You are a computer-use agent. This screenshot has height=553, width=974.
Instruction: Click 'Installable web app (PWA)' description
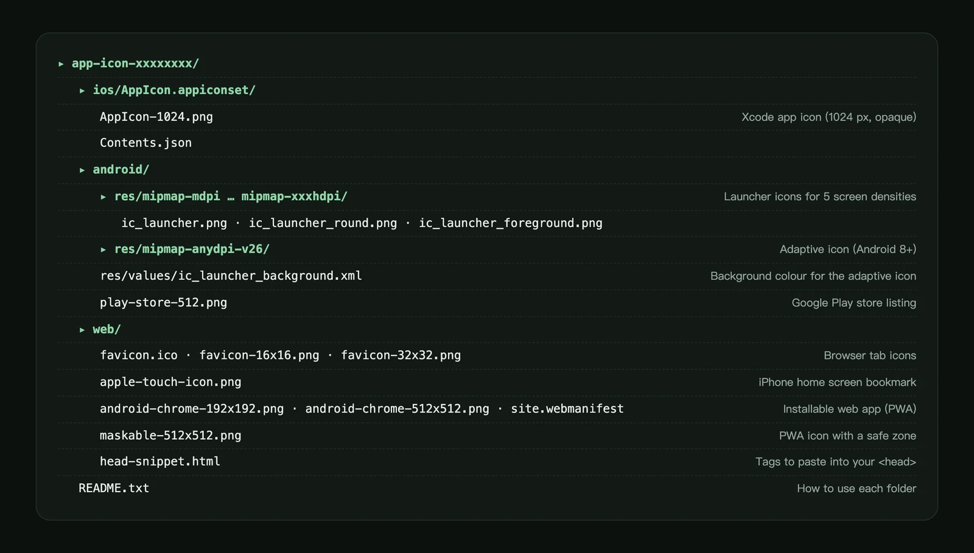click(850, 409)
